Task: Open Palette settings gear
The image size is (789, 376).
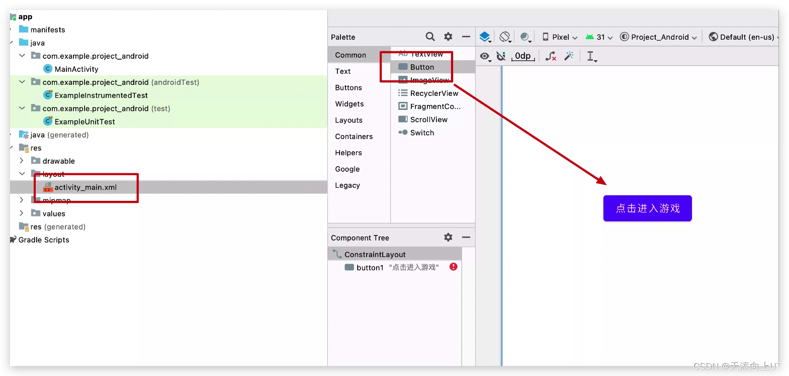Action: click(448, 37)
